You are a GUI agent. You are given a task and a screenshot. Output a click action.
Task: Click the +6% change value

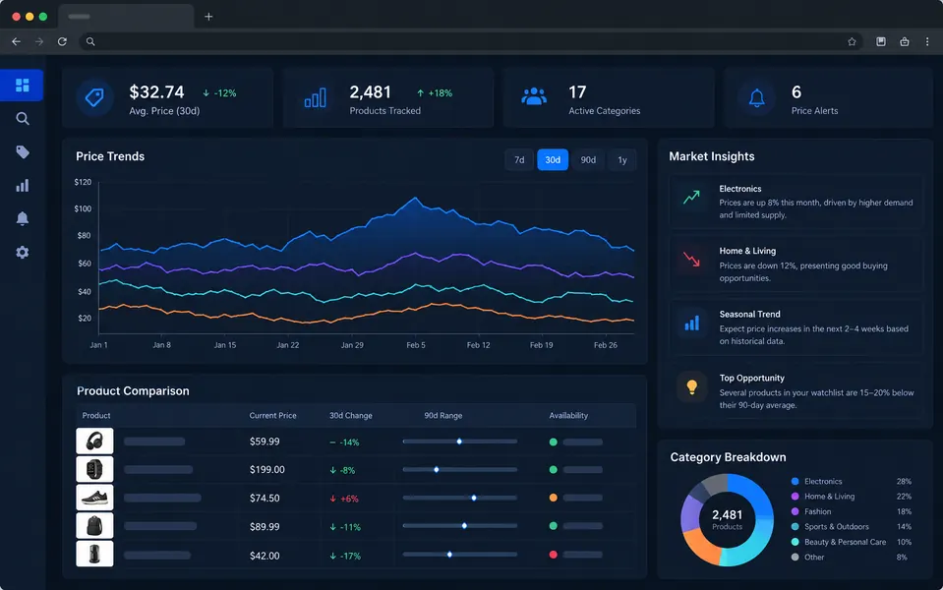coord(349,499)
